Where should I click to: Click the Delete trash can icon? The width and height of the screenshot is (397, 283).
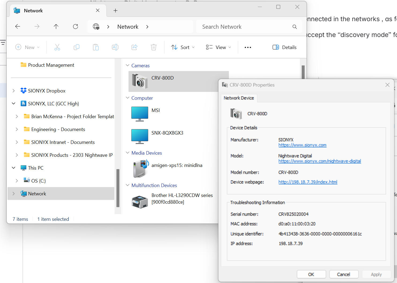[x=154, y=47]
